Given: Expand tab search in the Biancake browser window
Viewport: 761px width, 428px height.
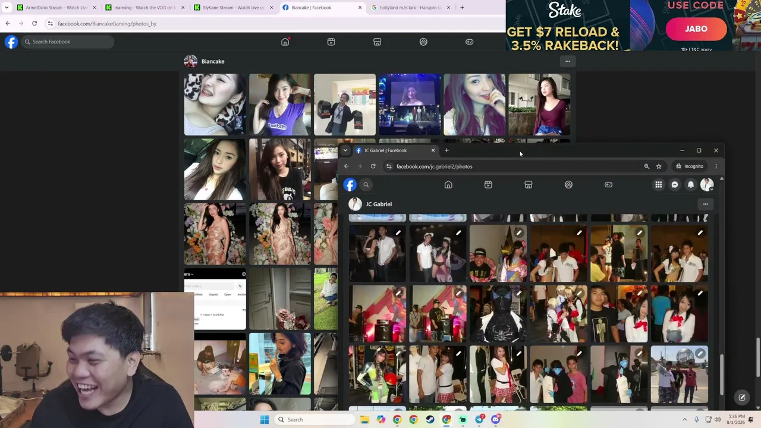Looking at the screenshot, I should (x=7, y=8).
